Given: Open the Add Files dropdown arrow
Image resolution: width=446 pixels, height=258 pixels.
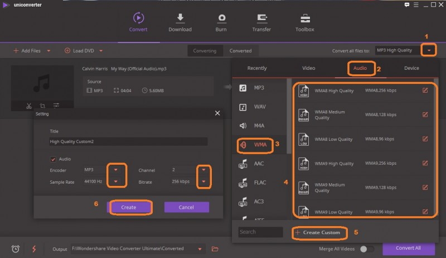Looking at the screenshot, I should point(49,51).
